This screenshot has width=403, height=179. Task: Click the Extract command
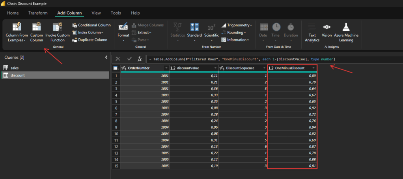141,33
